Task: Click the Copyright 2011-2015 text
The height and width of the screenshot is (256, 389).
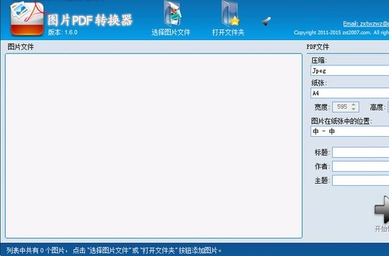Action: pyautogui.click(x=341, y=32)
